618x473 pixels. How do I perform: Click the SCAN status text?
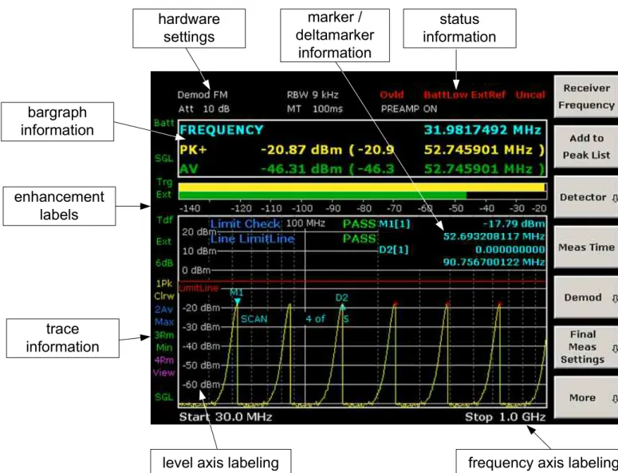point(254,319)
